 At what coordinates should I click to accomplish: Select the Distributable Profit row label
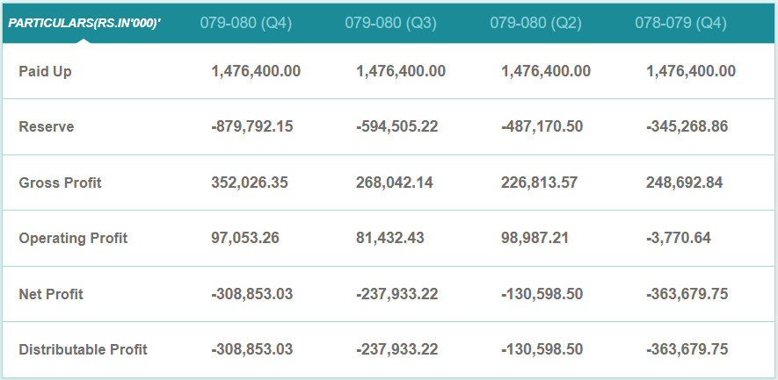(83, 349)
